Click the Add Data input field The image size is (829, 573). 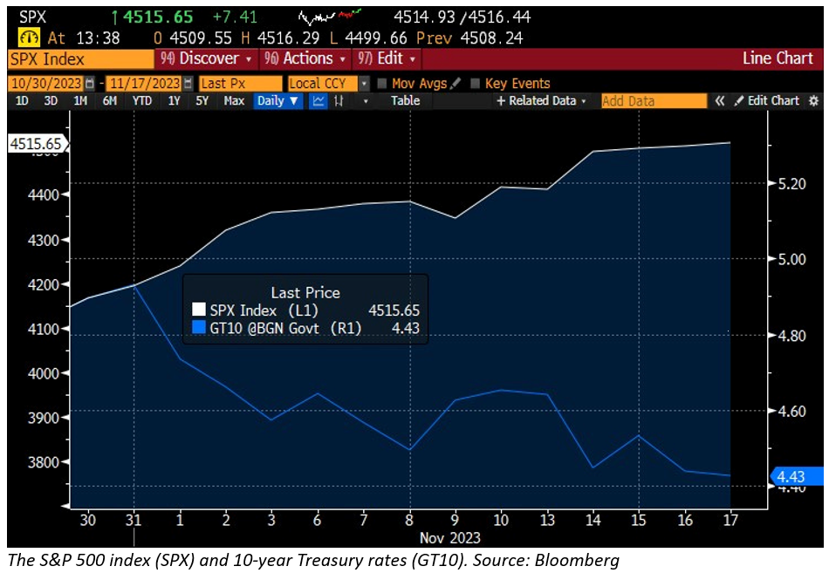(654, 101)
